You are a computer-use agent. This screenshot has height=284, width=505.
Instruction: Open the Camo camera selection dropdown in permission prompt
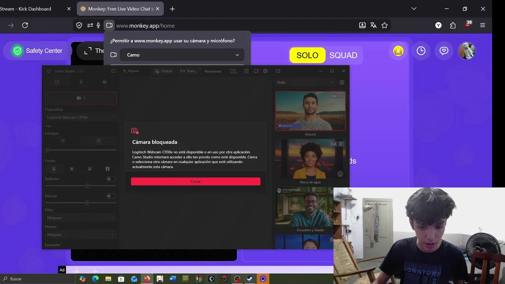182,55
